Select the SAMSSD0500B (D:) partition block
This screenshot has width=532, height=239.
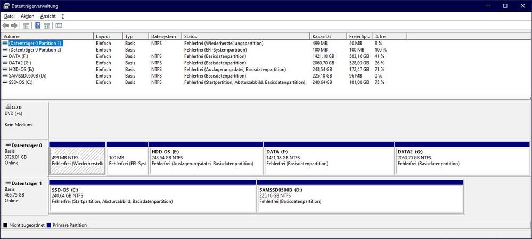[x=359, y=195]
